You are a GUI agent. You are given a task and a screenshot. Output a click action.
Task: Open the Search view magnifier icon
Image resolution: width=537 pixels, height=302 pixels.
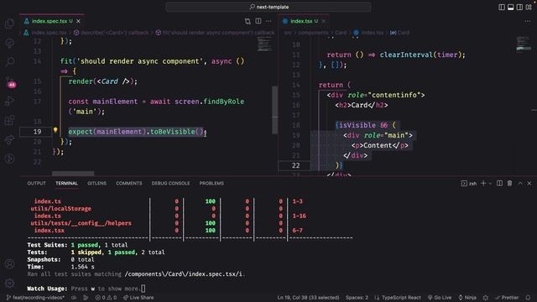point(9,61)
